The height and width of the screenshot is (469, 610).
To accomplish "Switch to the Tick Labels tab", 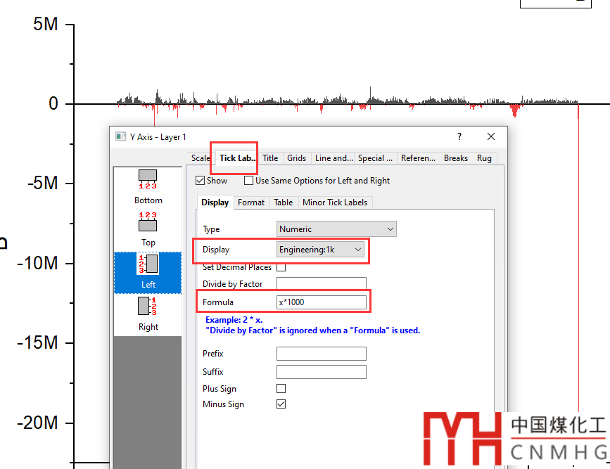I will tap(237, 158).
